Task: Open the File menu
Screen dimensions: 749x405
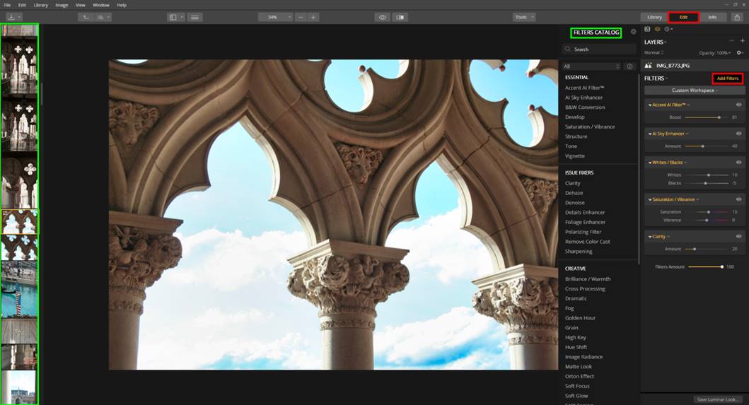Action: [7, 5]
